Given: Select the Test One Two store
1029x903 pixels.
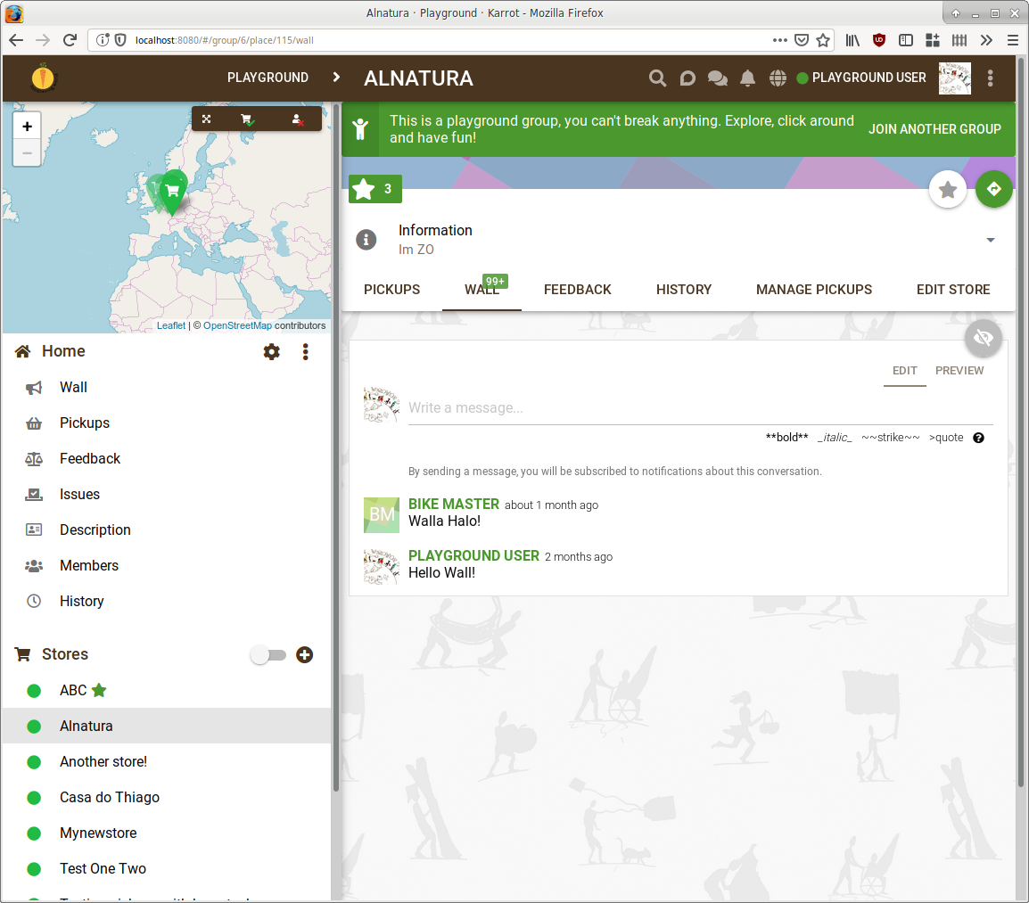Looking at the screenshot, I should point(167,868).
